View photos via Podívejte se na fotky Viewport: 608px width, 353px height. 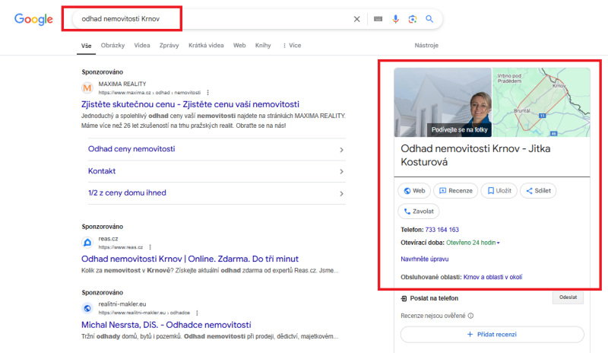(460, 129)
